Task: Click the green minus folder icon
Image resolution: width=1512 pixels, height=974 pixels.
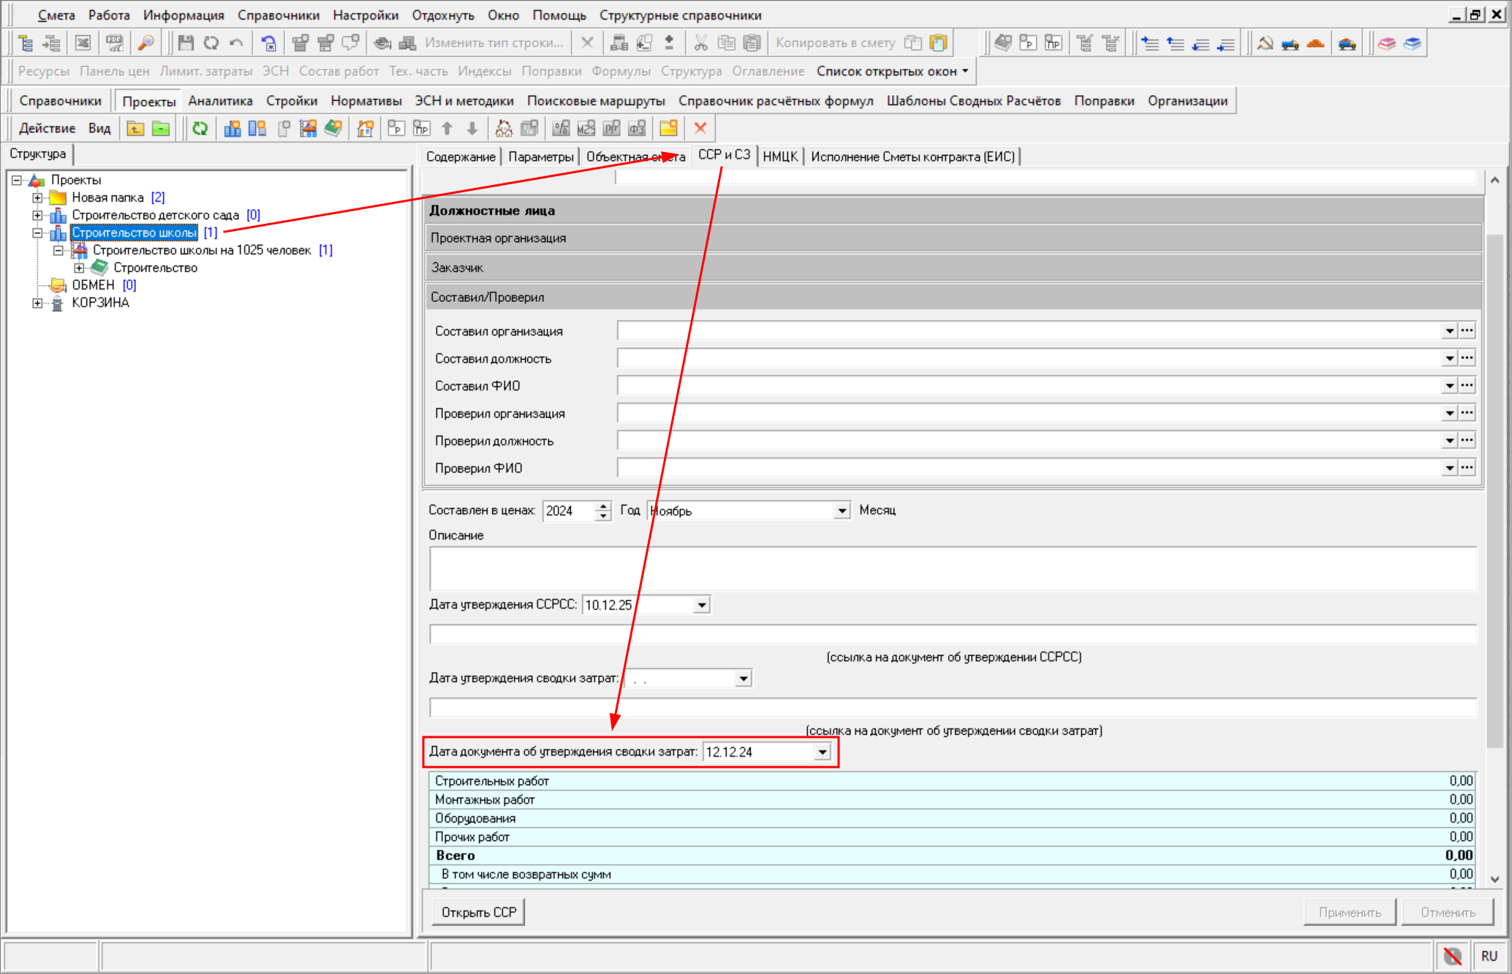Action: click(161, 129)
